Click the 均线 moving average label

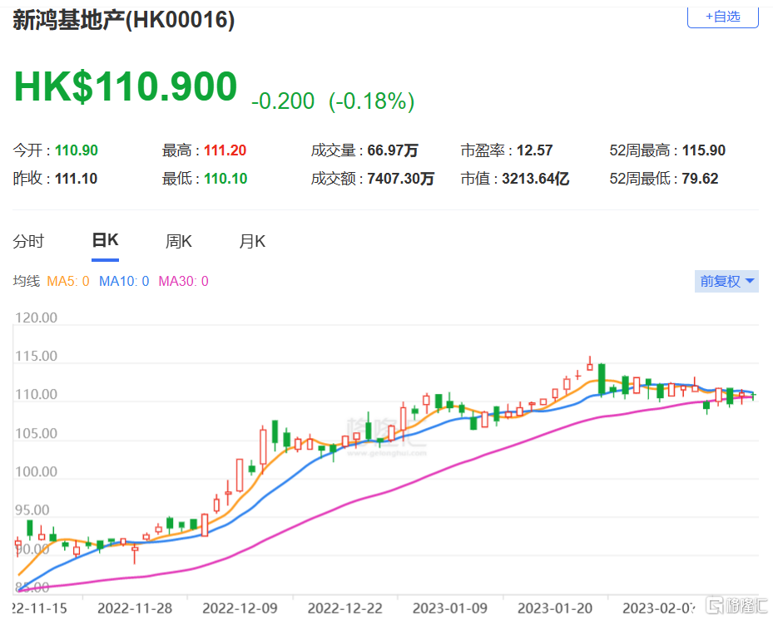[27, 281]
